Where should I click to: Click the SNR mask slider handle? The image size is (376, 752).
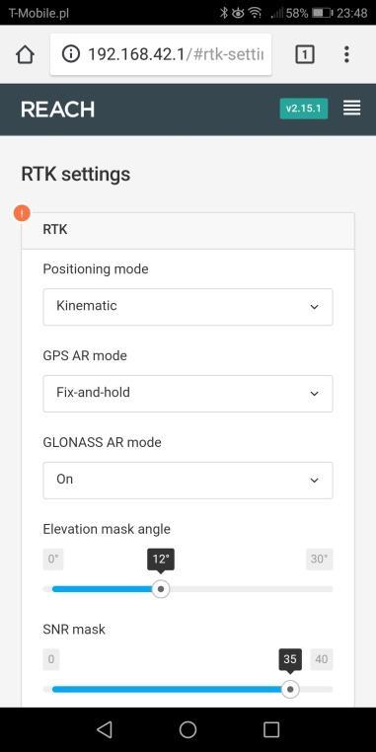[290, 689]
